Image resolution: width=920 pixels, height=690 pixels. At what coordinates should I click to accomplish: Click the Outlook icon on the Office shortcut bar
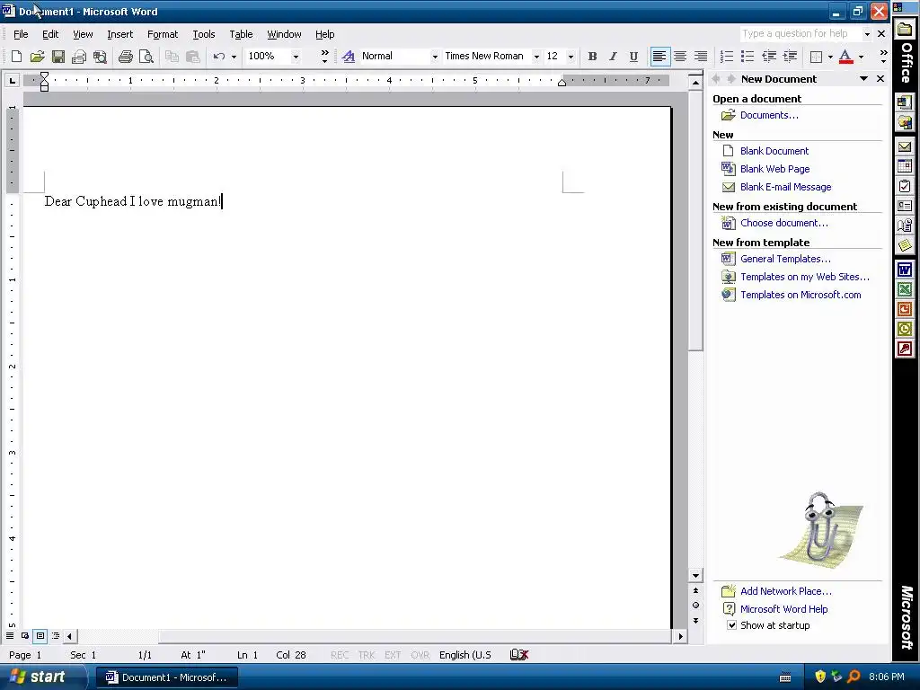904,329
